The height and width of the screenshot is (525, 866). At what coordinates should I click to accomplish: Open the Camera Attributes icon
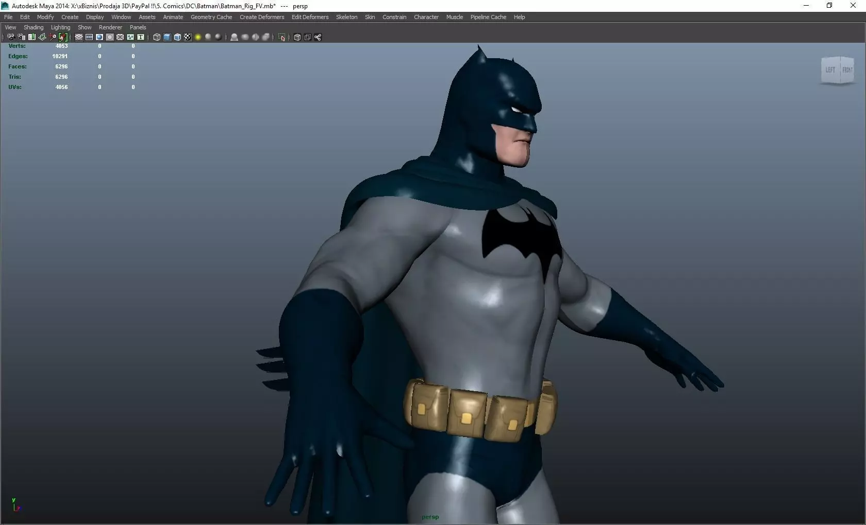22,37
